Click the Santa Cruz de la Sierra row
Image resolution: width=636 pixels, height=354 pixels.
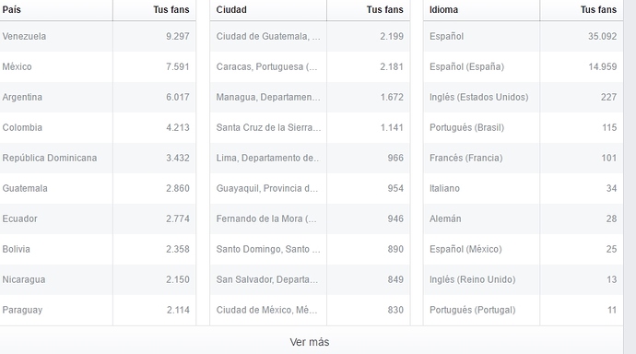pyautogui.click(x=310, y=127)
